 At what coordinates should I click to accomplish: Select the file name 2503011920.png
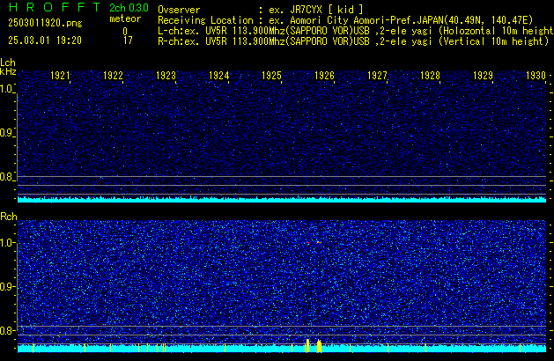click(x=45, y=23)
